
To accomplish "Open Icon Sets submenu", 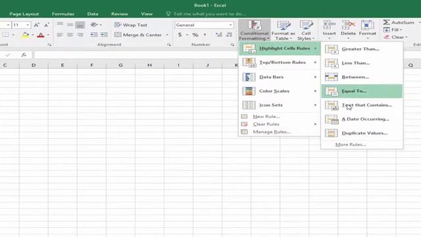I will [x=280, y=105].
